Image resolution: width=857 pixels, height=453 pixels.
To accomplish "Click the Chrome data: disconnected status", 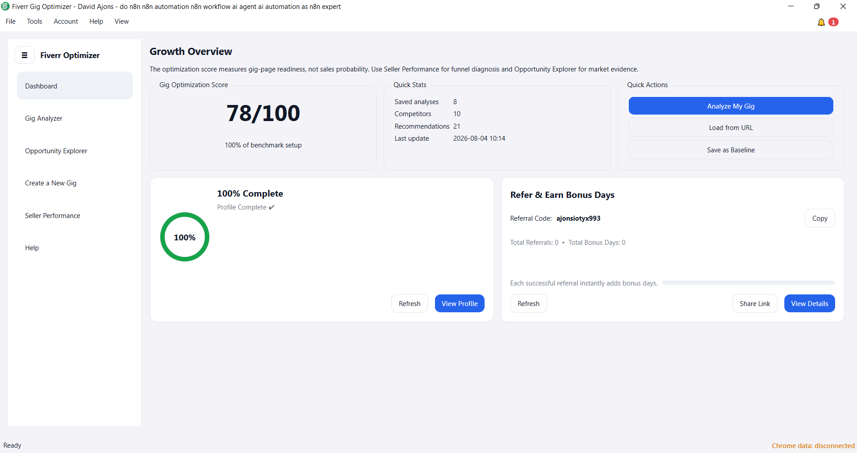I will click(x=813, y=446).
